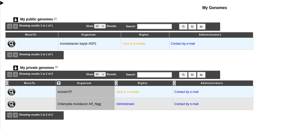The image size is (302, 130).
Task: Go to previous page in public genomes bottom bar
Action: pos(10,55)
